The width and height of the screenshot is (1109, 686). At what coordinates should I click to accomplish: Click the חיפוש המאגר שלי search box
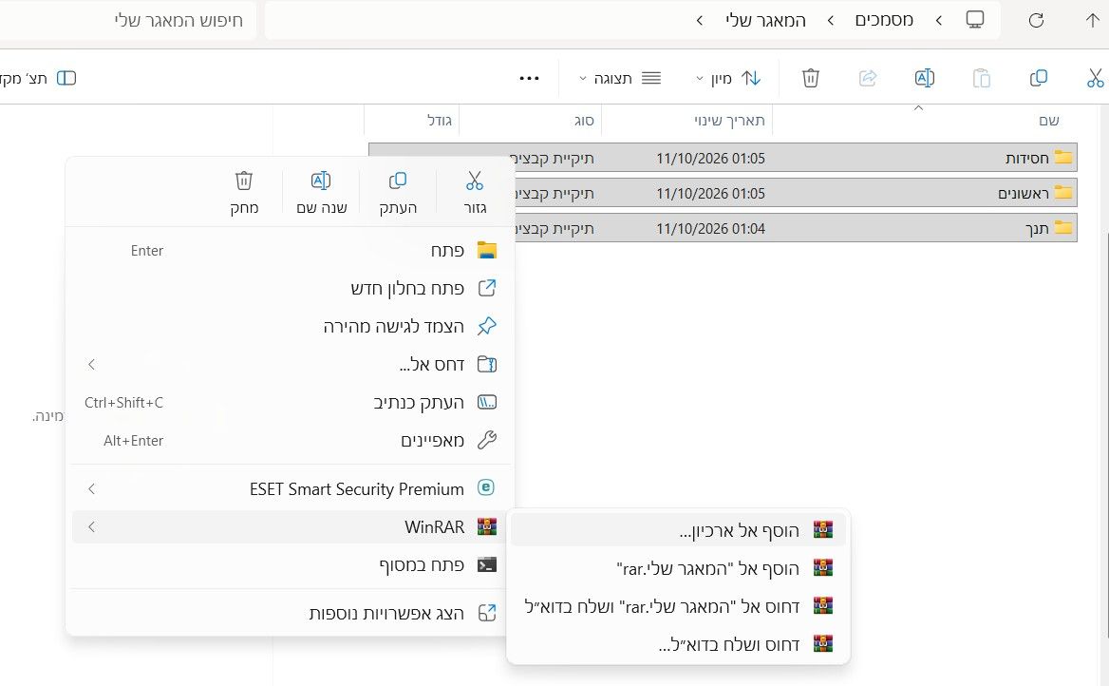coord(128,21)
